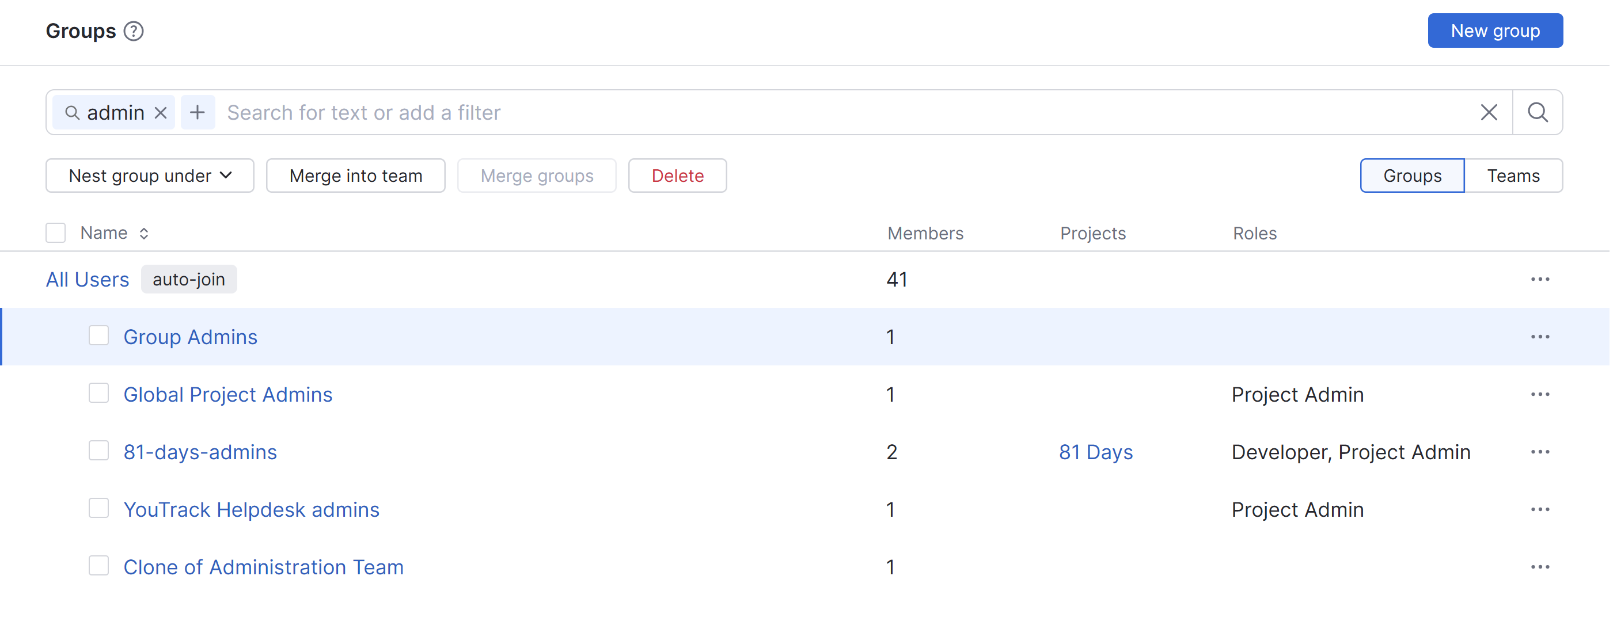Click the plus icon to add filter

(x=198, y=112)
